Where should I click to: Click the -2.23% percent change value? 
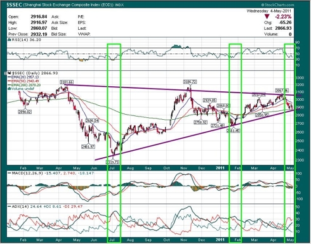(283, 16)
